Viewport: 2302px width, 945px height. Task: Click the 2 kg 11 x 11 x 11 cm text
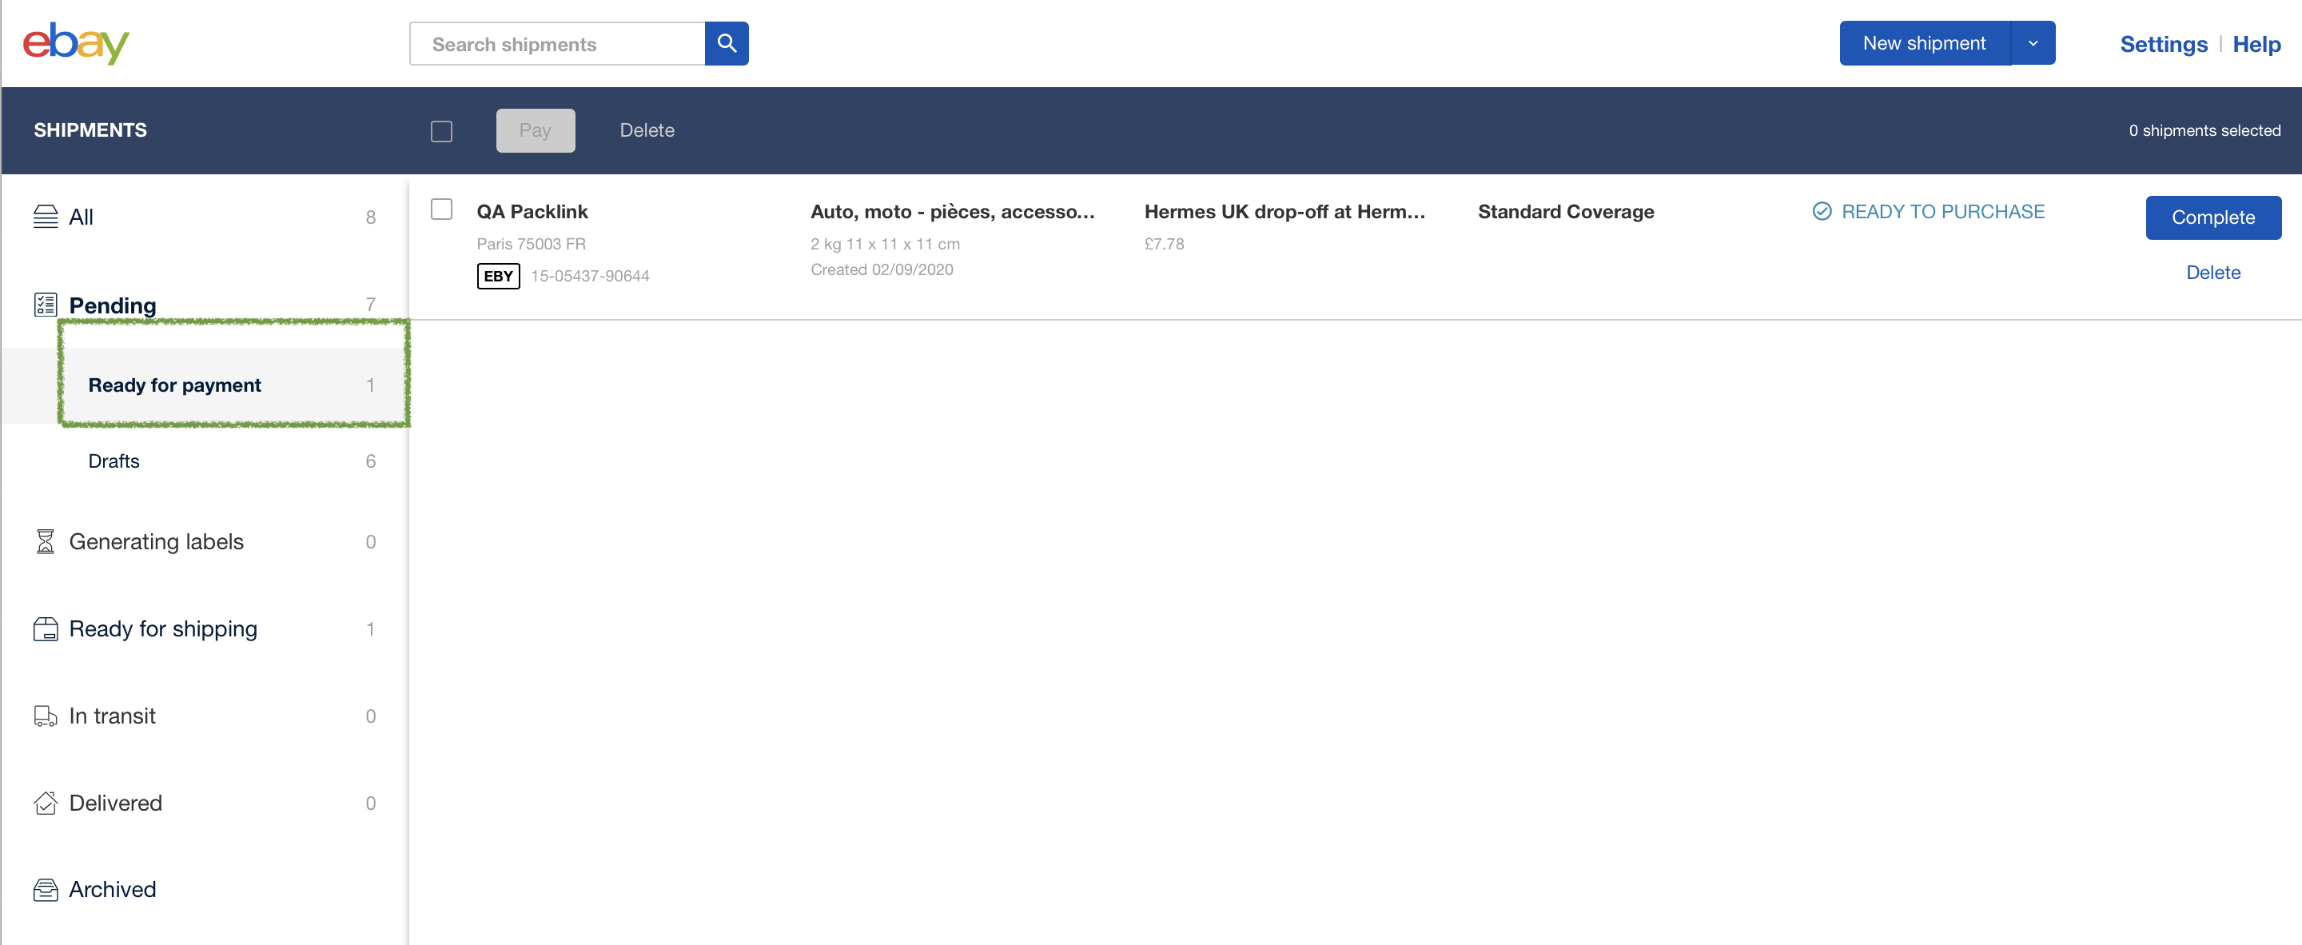(886, 244)
